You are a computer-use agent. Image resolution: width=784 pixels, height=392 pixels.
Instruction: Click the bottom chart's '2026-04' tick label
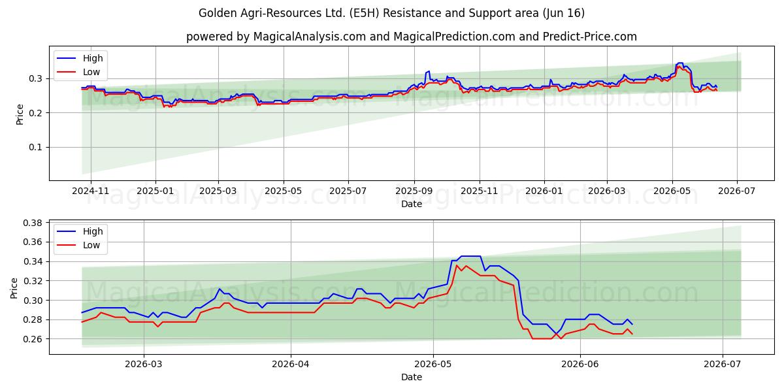(290, 364)
